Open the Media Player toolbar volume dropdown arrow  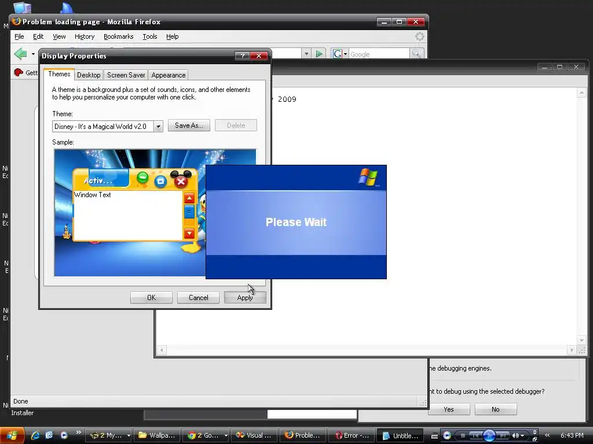(522, 436)
